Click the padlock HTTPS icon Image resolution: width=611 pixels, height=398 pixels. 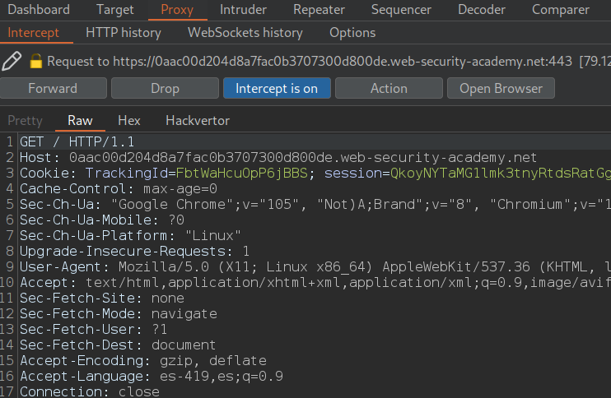35,62
